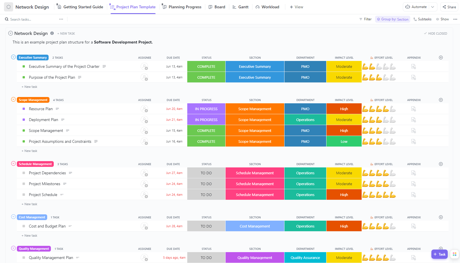
Task: Open the ellipsis menu next to the search bar
Action: (61, 19)
